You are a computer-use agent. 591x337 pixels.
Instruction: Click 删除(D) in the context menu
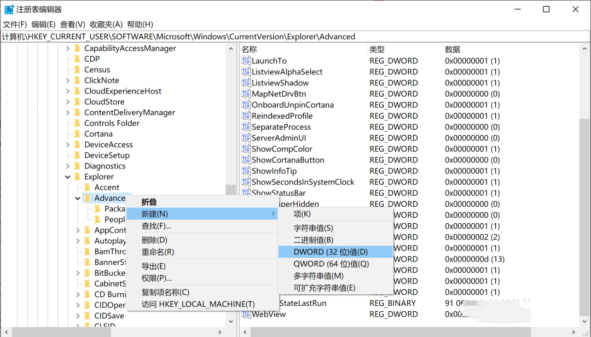(202, 240)
